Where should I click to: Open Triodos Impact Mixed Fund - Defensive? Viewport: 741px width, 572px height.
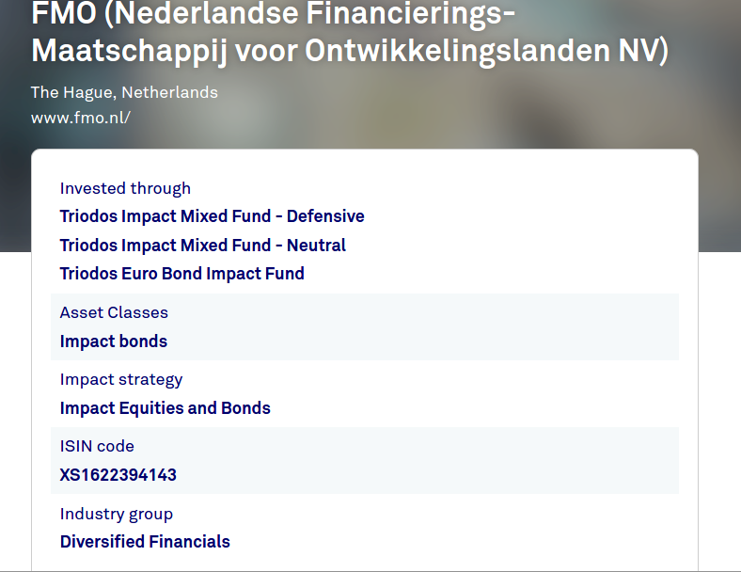pyautogui.click(x=212, y=216)
